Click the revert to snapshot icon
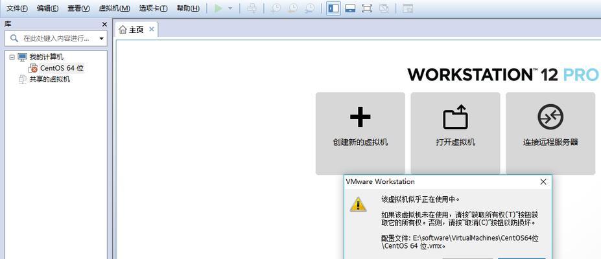The height and width of the screenshot is (259, 601). click(292, 8)
